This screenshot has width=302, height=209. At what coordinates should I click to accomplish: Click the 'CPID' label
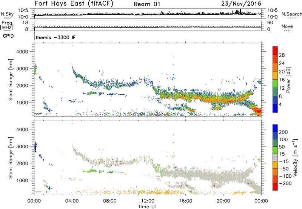click(8, 36)
